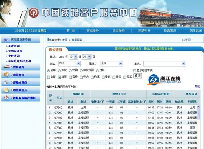Screen dimensions: 204x149
Task: Open 中转查询 in the sidebar
Action: 14,56
